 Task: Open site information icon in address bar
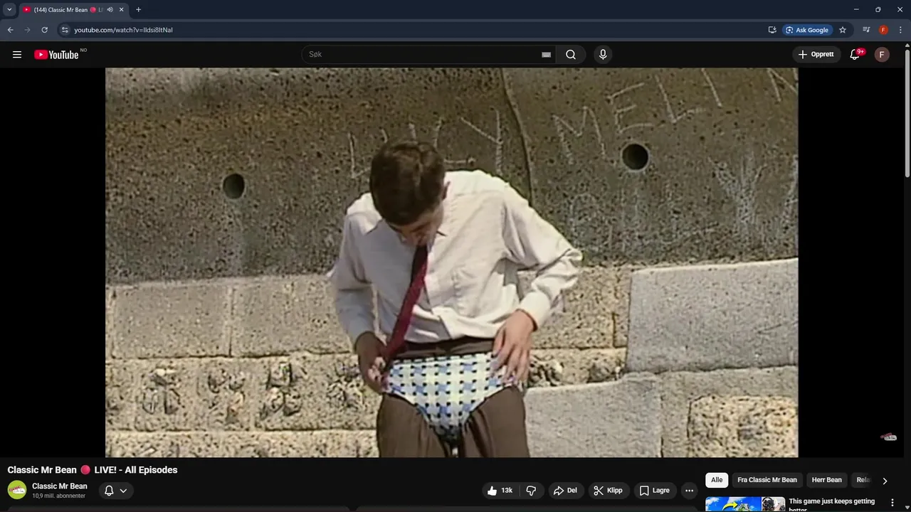65,30
